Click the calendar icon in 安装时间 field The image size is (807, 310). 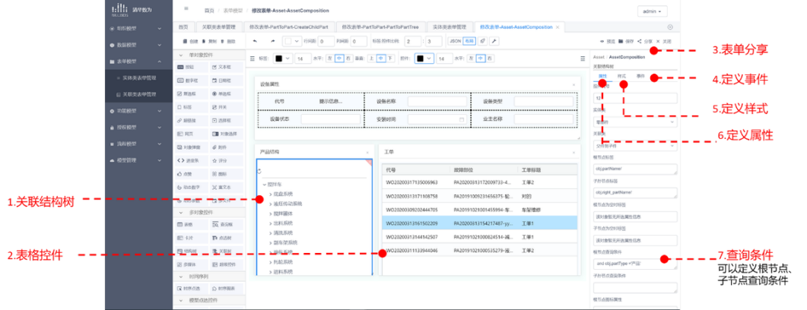pyautogui.click(x=462, y=119)
